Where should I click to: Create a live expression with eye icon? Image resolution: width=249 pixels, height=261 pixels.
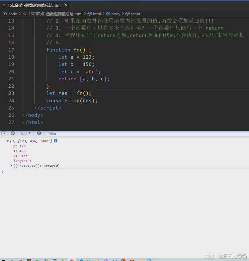(x=39, y=133)
